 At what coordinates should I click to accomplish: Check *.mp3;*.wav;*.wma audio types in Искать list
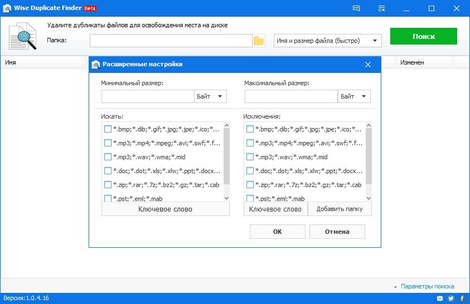point(108,157)
